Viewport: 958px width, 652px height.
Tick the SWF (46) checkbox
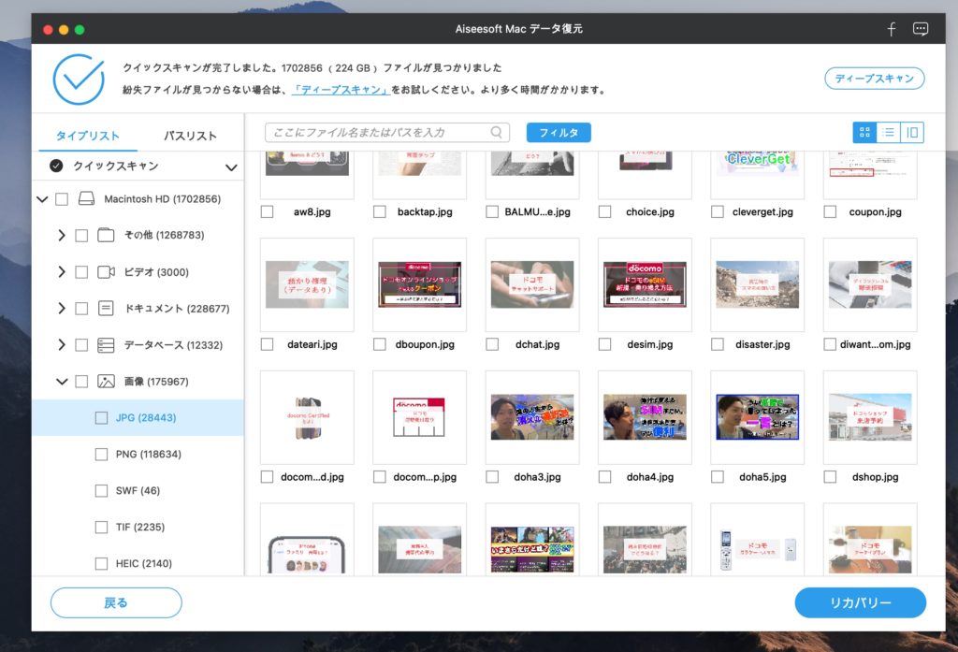pos(101,491)
